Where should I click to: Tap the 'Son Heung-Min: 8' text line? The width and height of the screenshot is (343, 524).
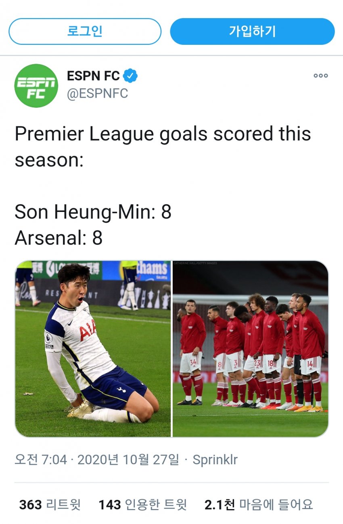click(93, 212)
